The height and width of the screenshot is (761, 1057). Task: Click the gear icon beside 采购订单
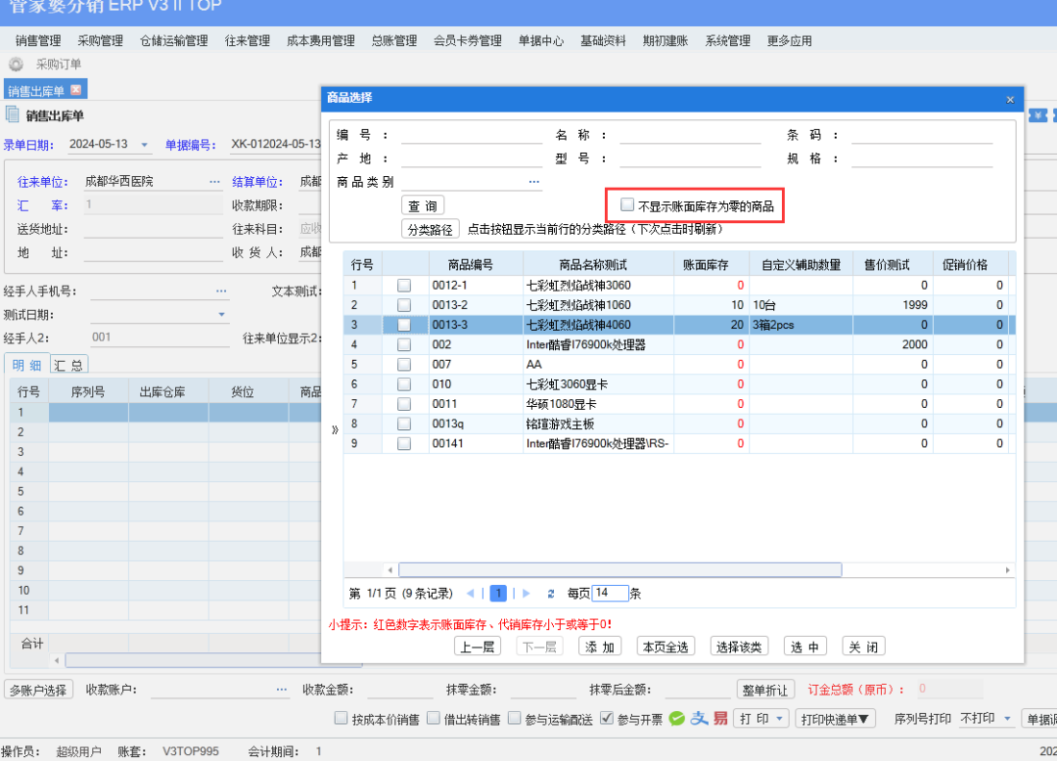(x=16, y=64)
